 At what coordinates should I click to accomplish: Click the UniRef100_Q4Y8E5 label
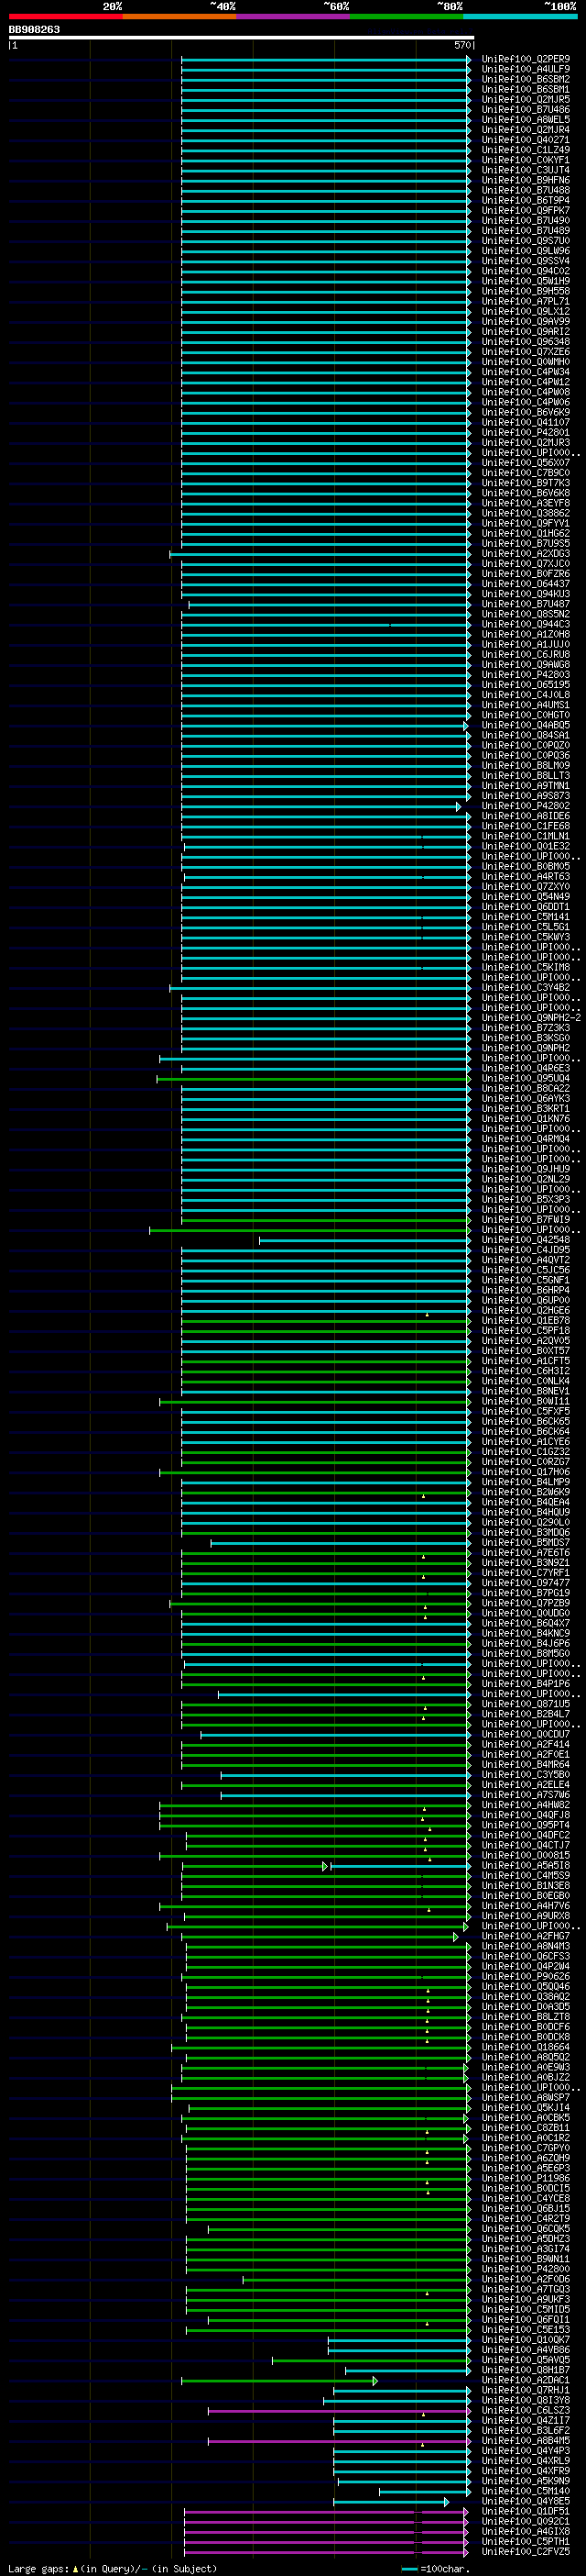point(526,2501)
